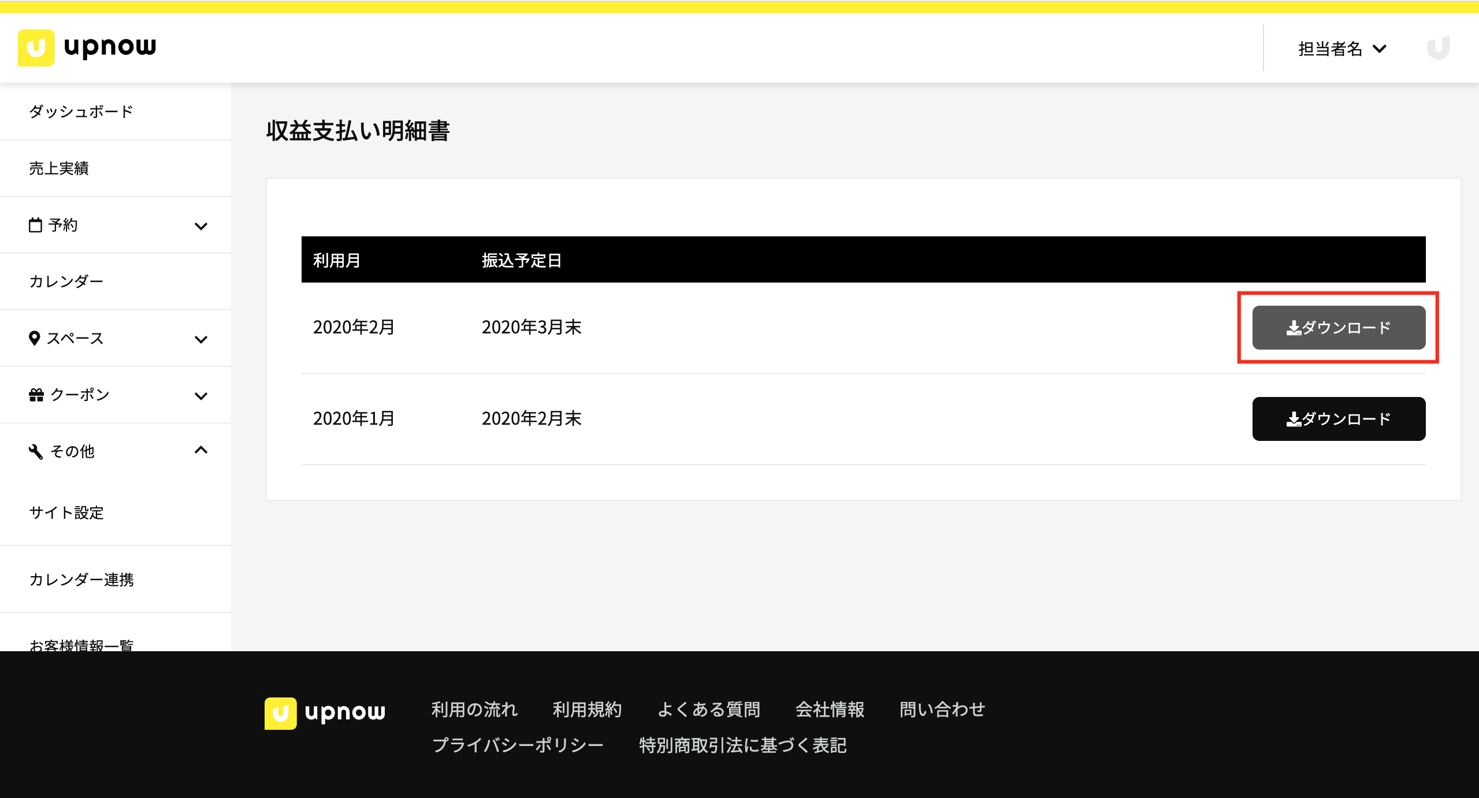
Task: Open ダッシュボード in the sidebar
Action: [x=116, y=112]
